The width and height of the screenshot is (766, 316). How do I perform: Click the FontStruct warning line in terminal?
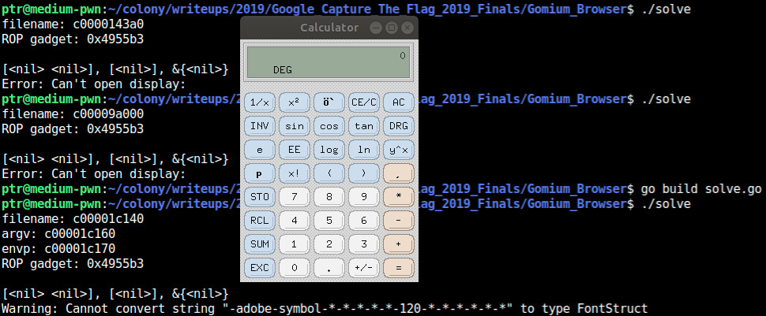(325, 309)
